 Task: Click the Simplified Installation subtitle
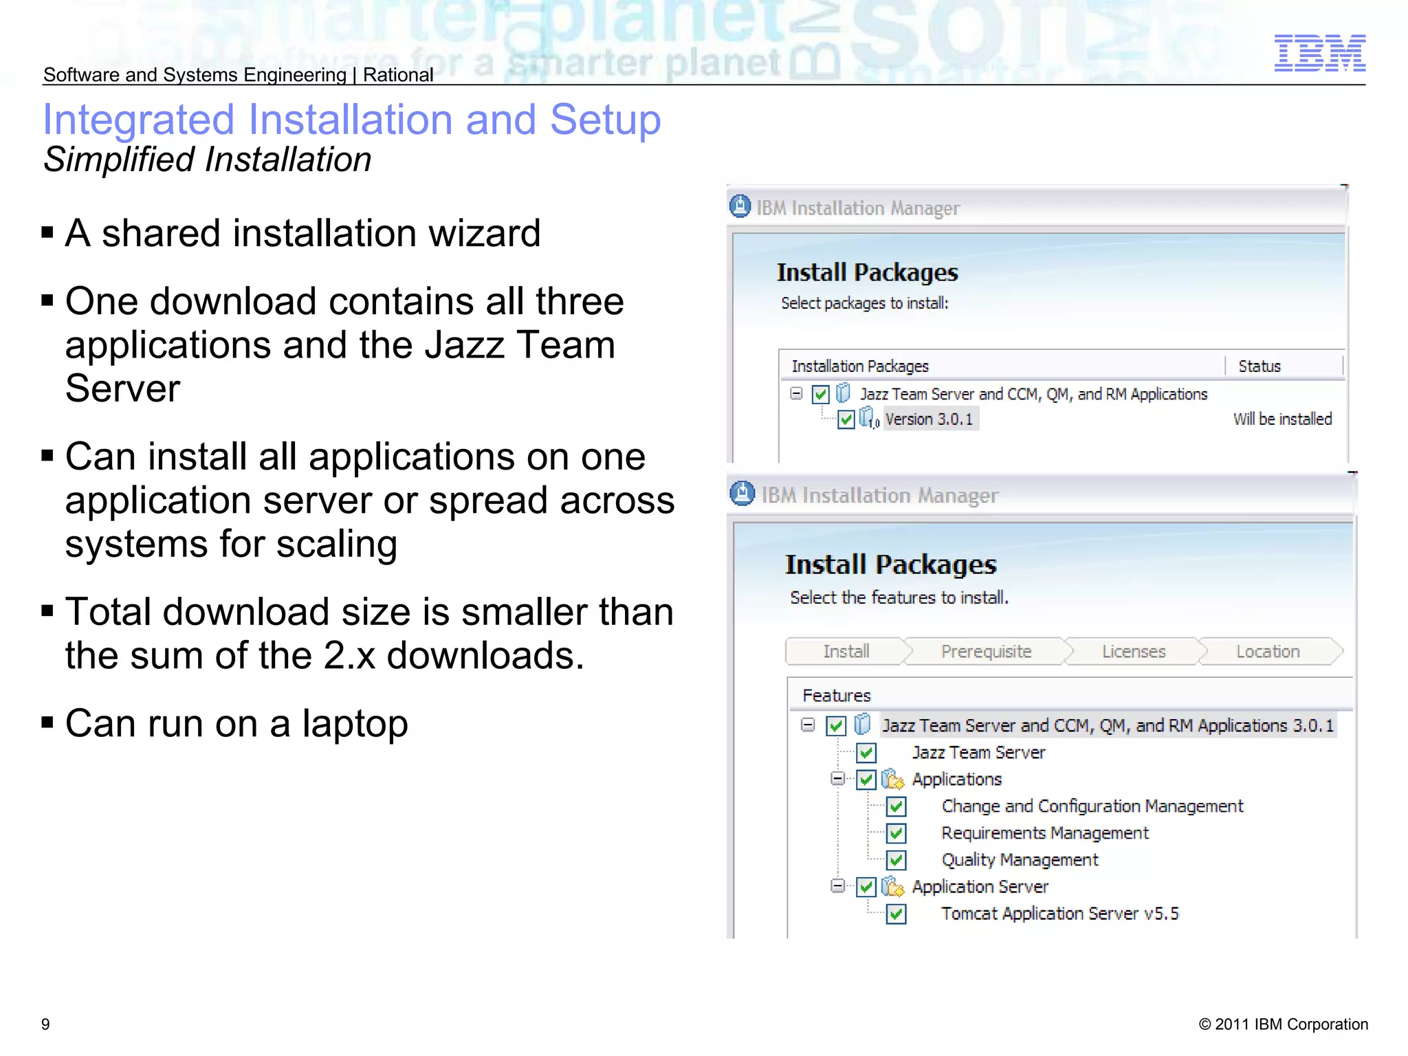tap(208, 160)
